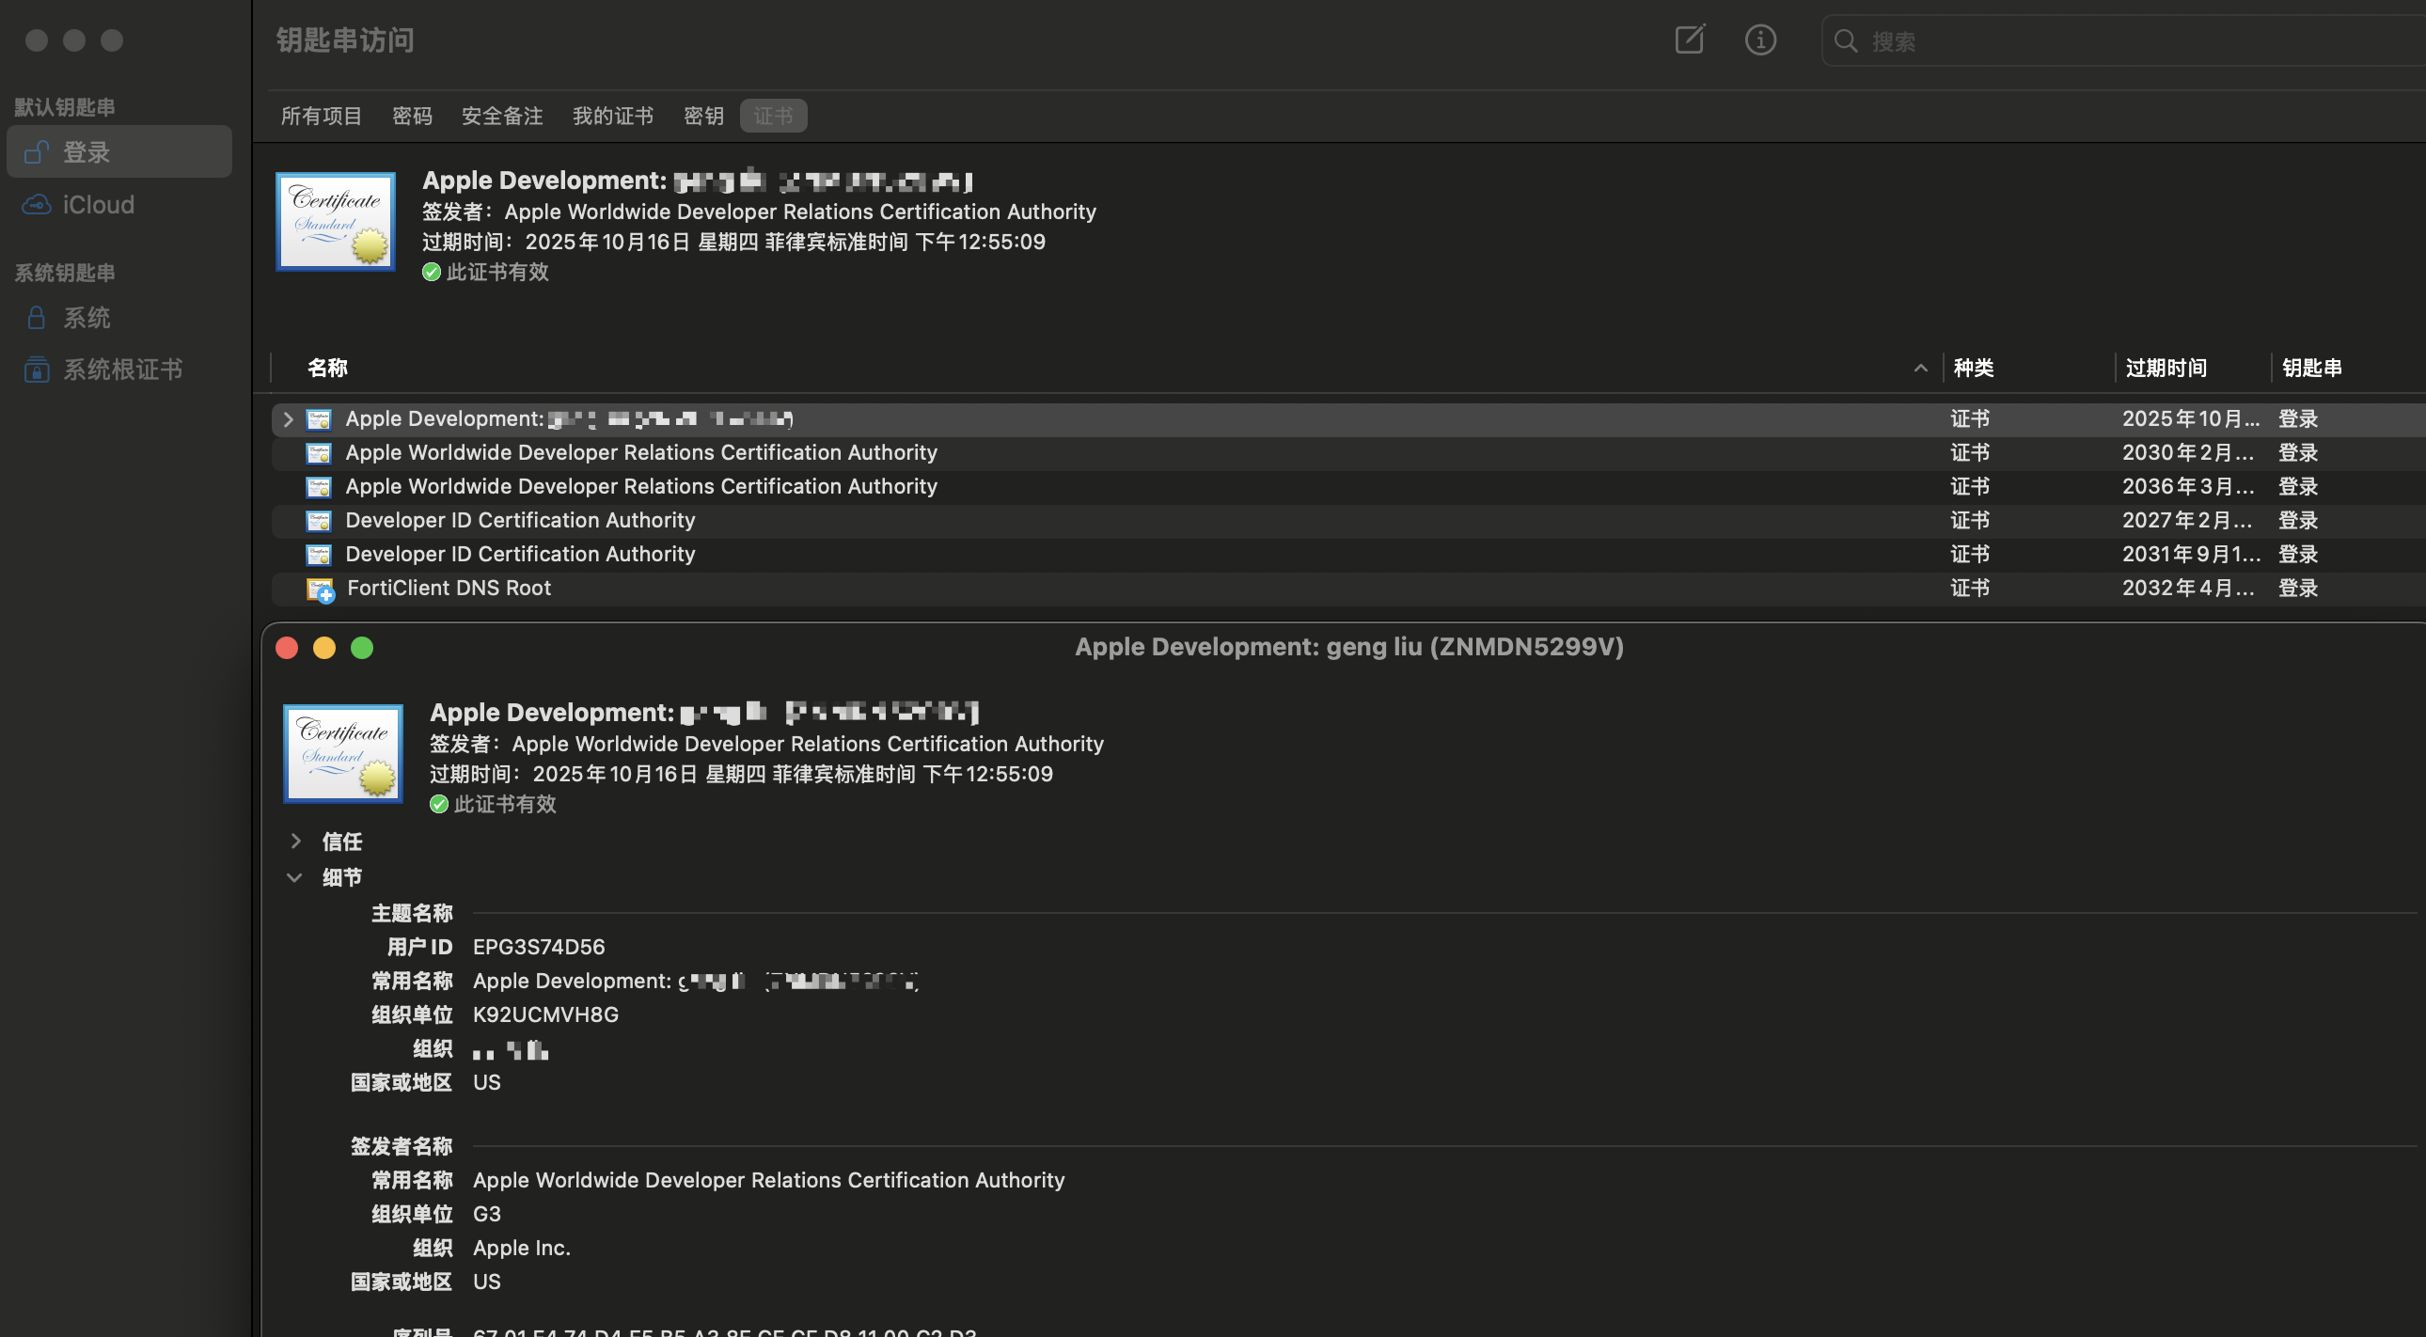The image size is (2426, 1337).
Task: Expand the 信任 section in detail window
Action: click(295, 841)
